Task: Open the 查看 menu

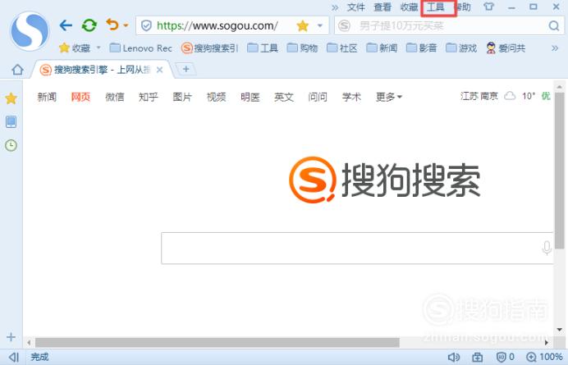Action: click(x=382, y=7)
